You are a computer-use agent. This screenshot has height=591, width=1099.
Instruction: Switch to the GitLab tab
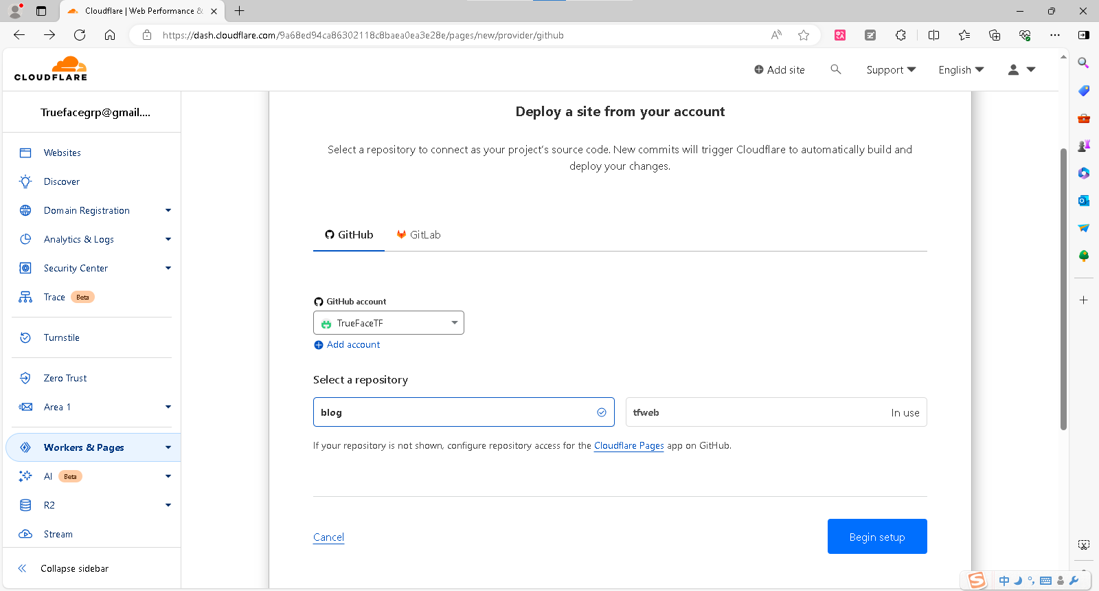click(x=418, y=235)
